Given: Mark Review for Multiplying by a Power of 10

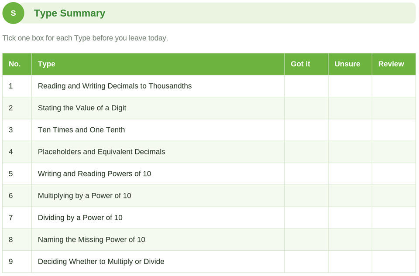Looking at the screenshot, I should [x=394, y=196].
